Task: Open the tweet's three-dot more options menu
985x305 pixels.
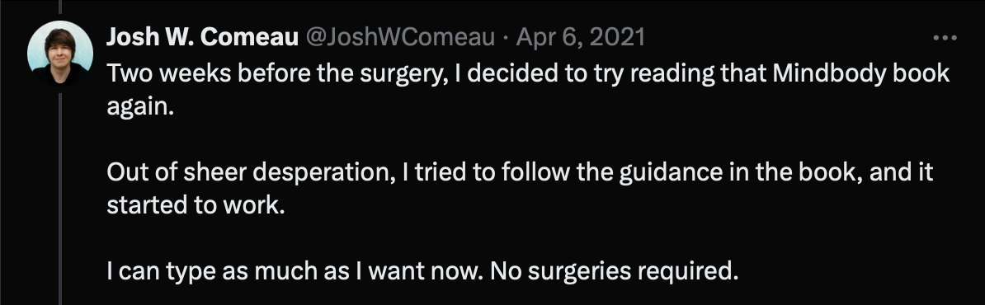Action: [x=945, y=38]
